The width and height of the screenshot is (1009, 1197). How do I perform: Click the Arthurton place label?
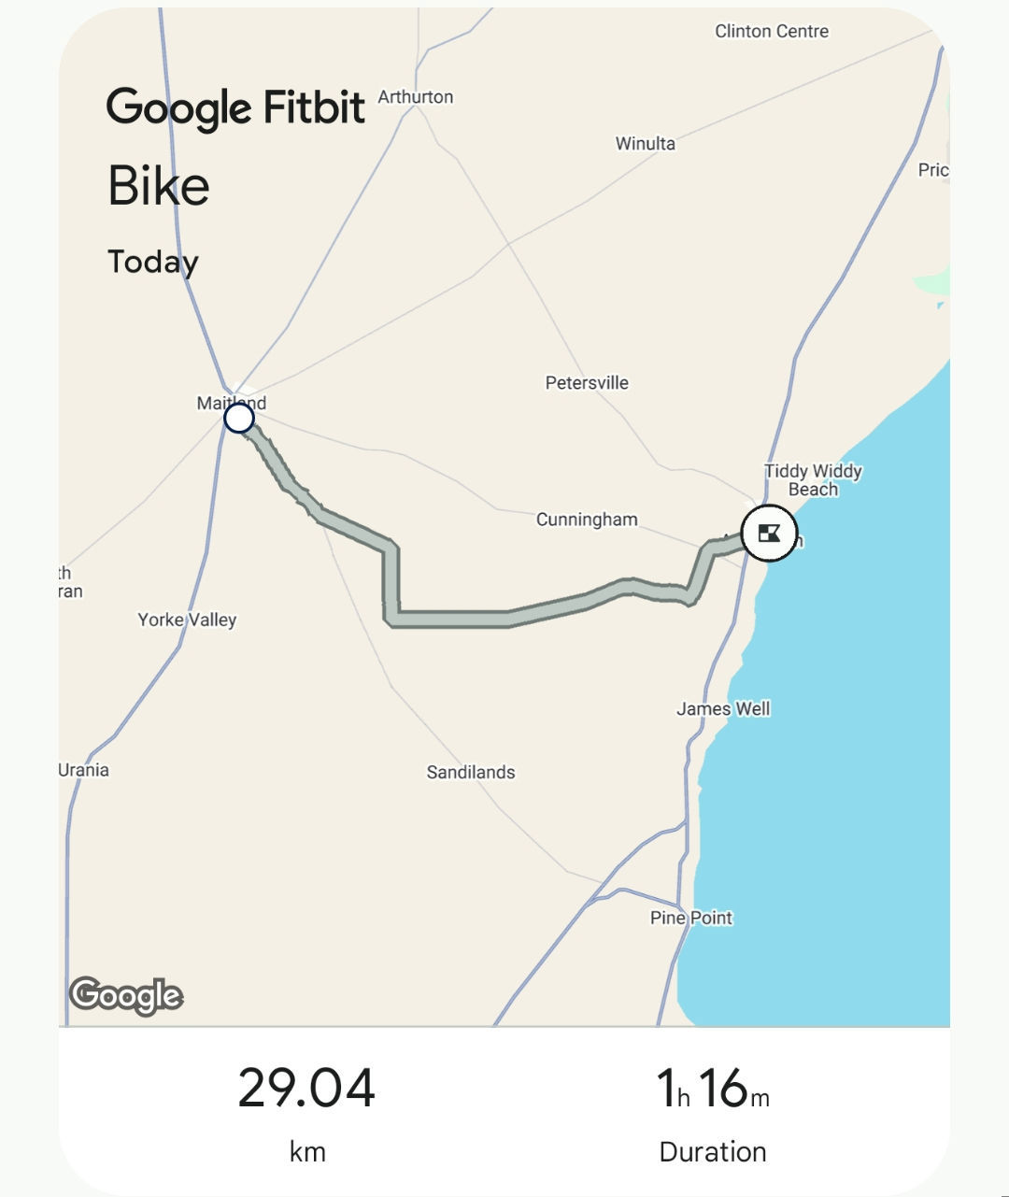[416, 97]
